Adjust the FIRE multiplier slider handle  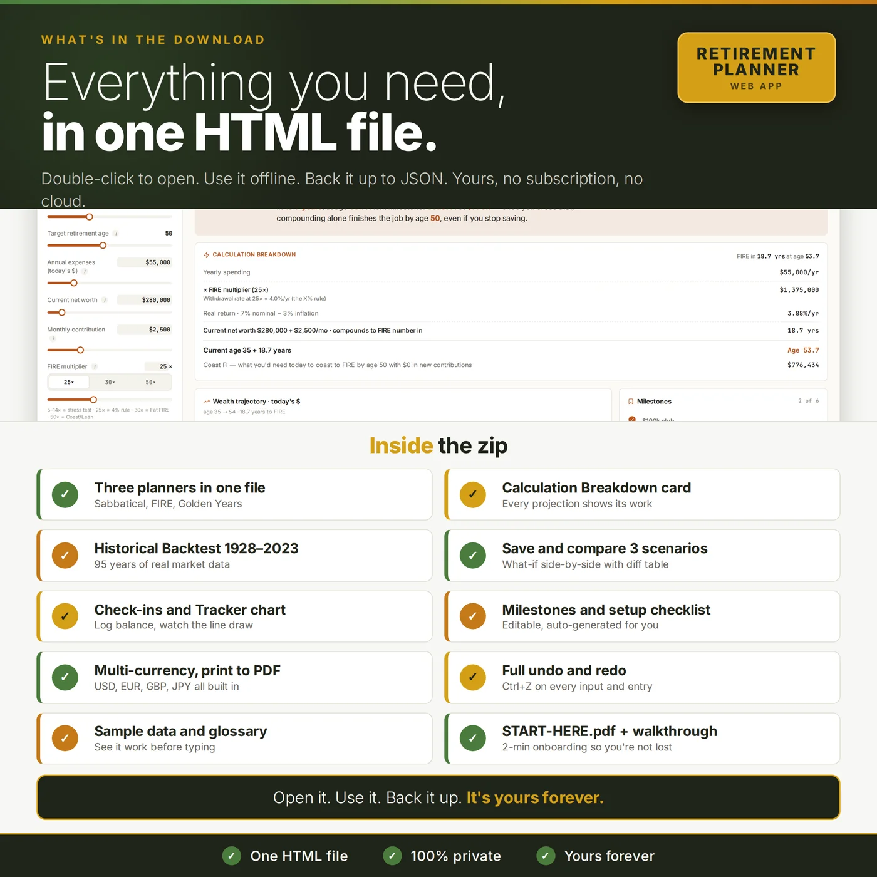pyautogui.click(x=93, y=400)
